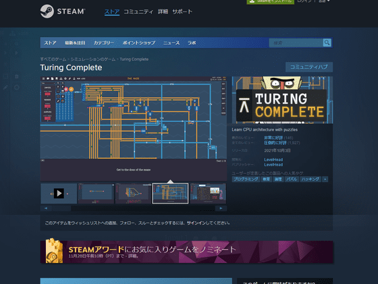Click the 非常に好評 recent reviews link
This screenshot has height=284, width=378.
point(273,138)
